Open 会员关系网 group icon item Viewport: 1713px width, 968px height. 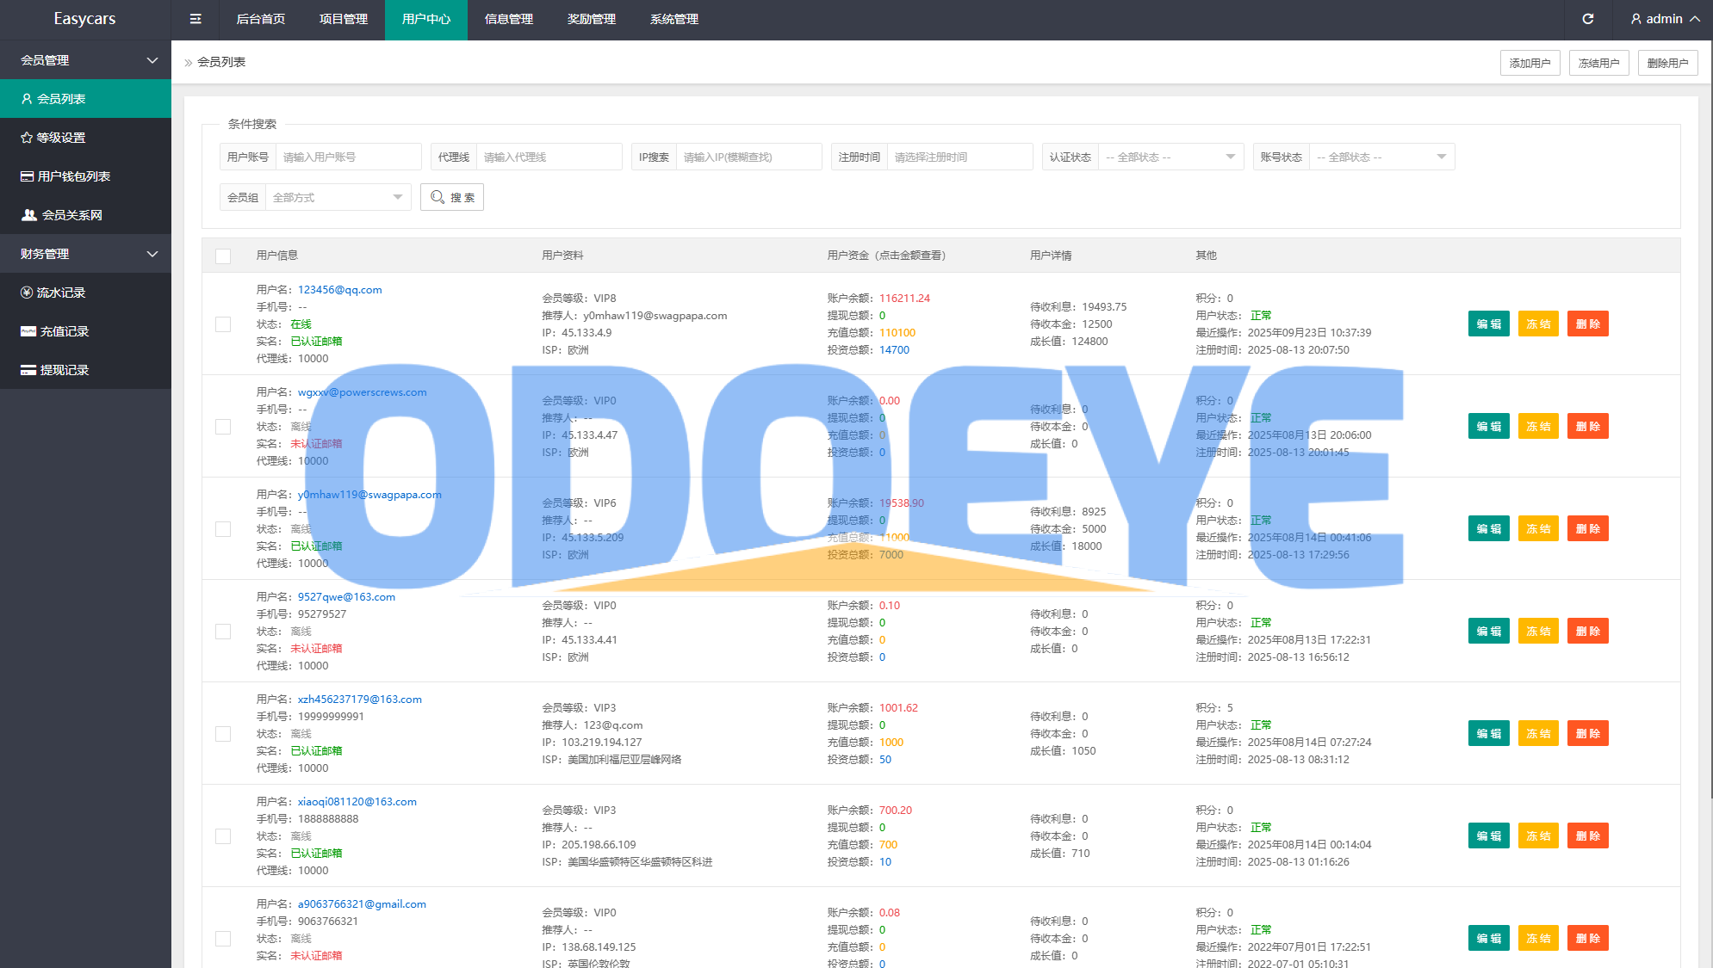point(71,215)
